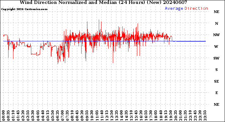Click the 10:30 time axis label
The image size is (225, 122).
[x=92, y=115]
